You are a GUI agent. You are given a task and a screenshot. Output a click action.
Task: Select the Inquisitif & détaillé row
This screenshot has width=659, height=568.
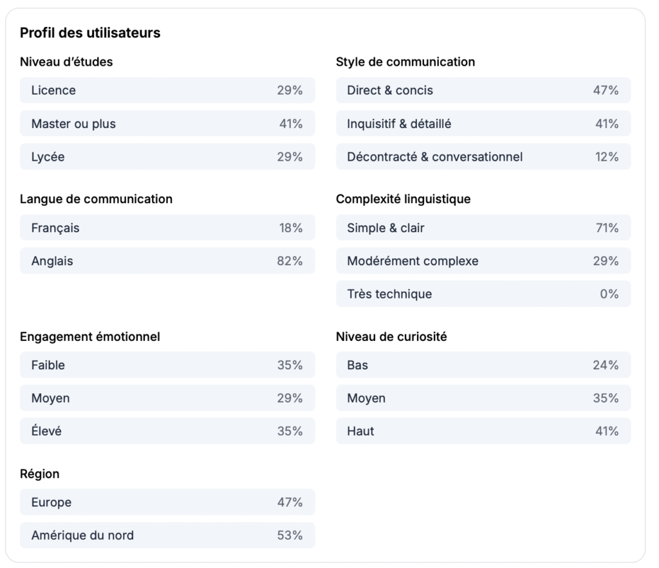[x=483, y=124]
